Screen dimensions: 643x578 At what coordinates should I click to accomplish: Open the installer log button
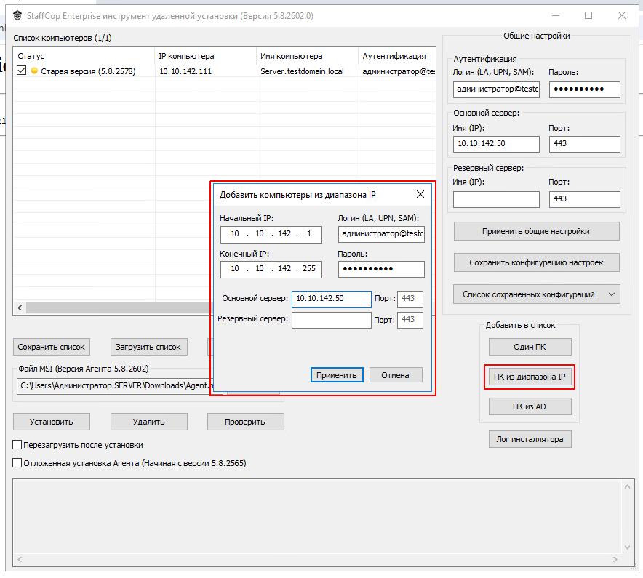point(530,439)
